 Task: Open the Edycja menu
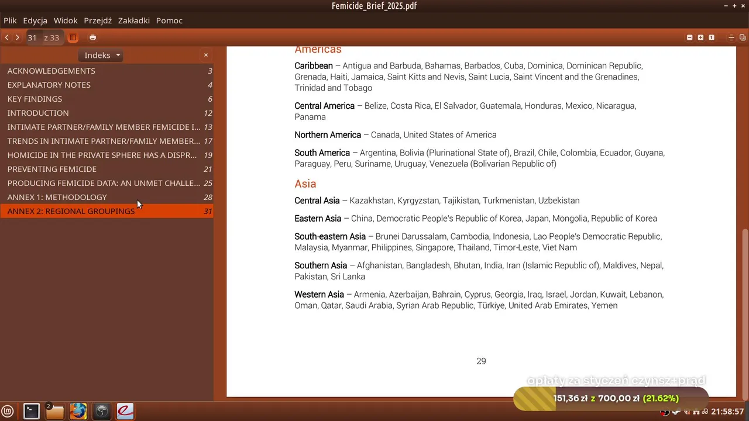click(35, 20)
